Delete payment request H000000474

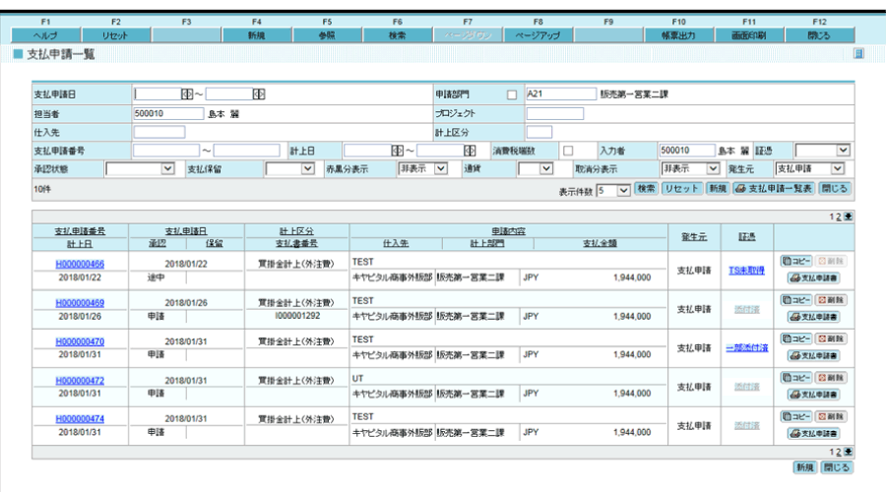[831, 416]
